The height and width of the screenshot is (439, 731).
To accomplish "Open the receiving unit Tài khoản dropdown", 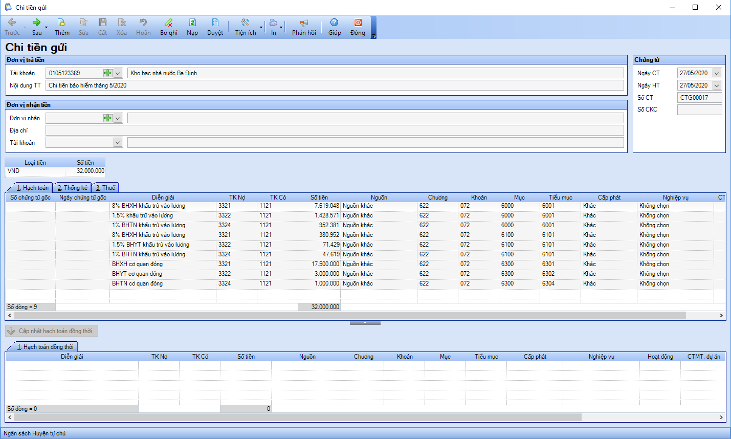I will (x=118, y=143).
